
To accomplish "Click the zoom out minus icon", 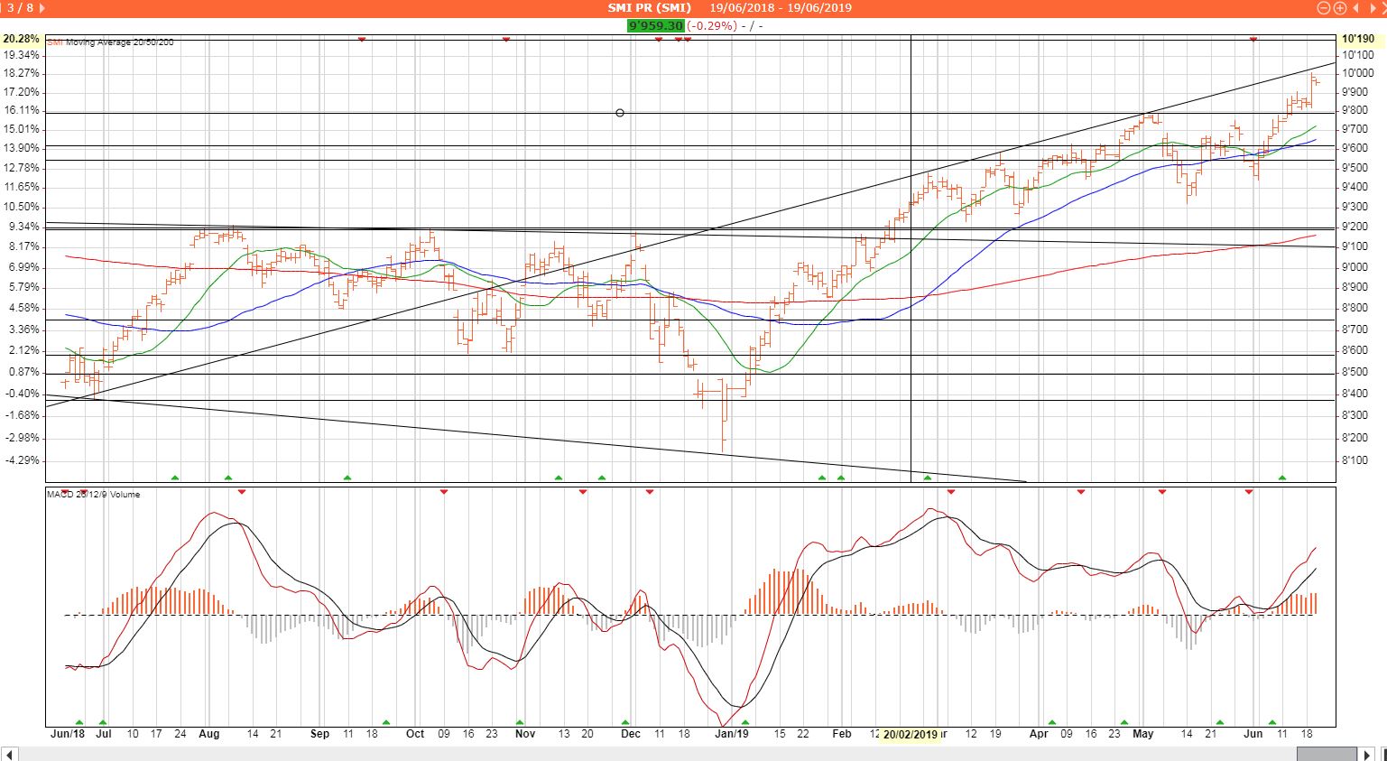I will pyautogui.click(x=1324, y=8).
